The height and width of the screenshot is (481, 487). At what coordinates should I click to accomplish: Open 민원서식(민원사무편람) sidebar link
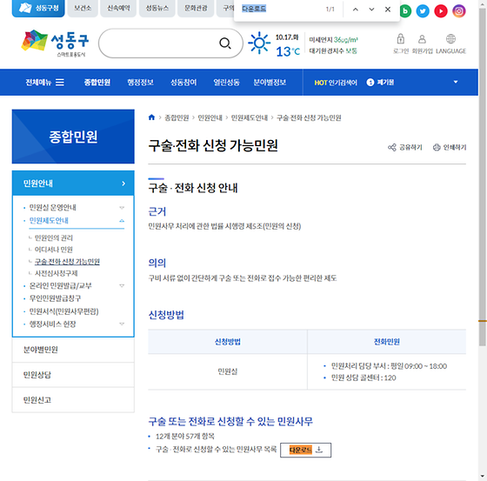64,311
